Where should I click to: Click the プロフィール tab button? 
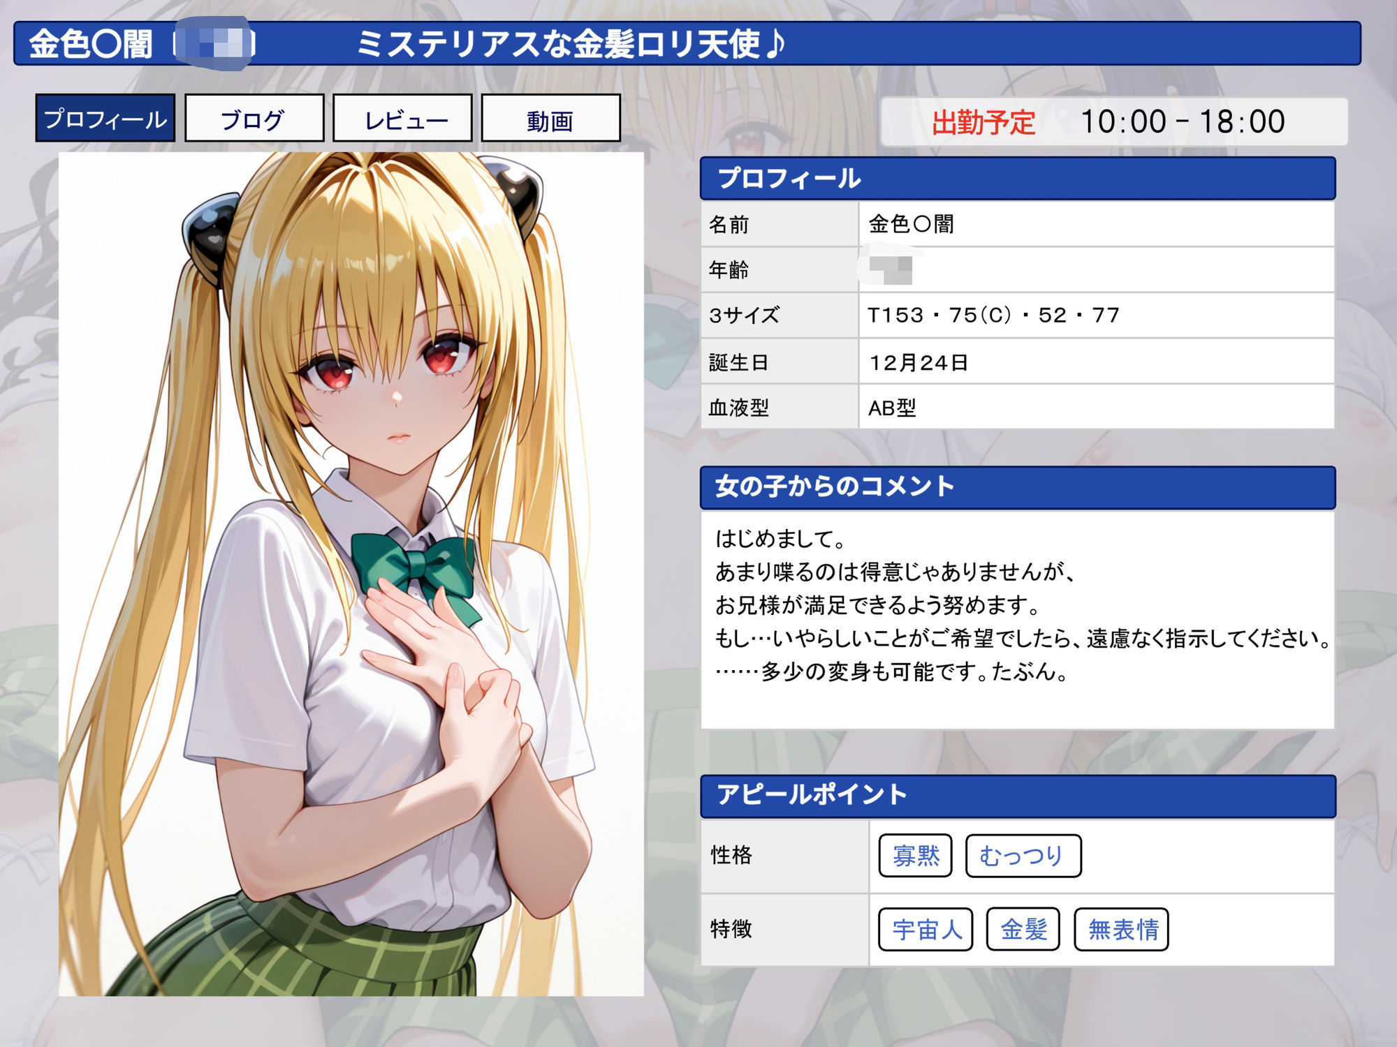tap(105, 120)
